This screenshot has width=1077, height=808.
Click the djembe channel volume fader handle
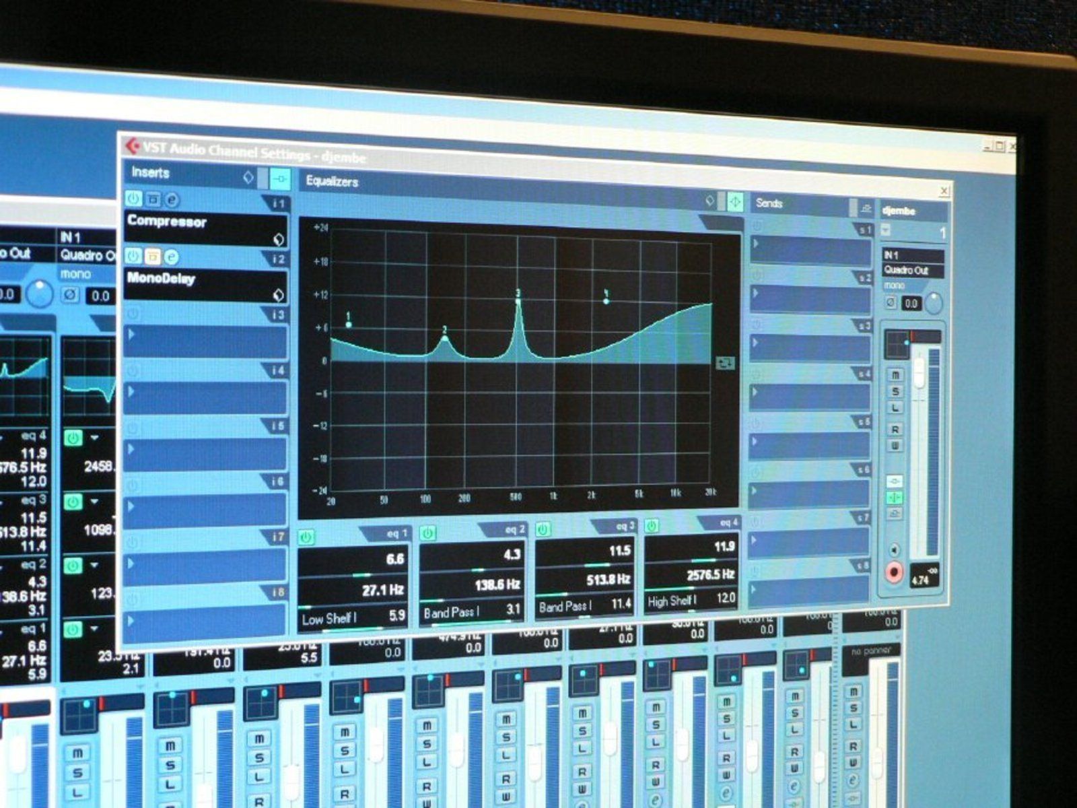coord(919,372)
